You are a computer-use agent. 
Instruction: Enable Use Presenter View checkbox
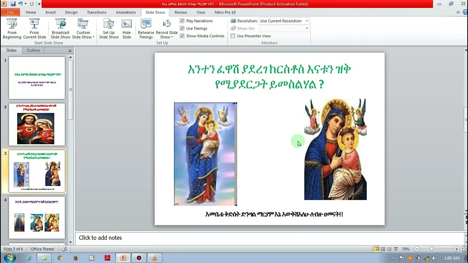[x=233, y=36]
